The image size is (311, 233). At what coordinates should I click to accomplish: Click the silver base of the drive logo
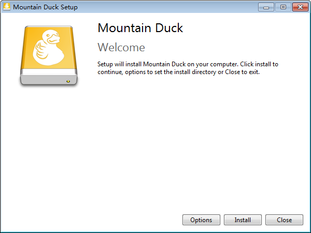point(48,81)
